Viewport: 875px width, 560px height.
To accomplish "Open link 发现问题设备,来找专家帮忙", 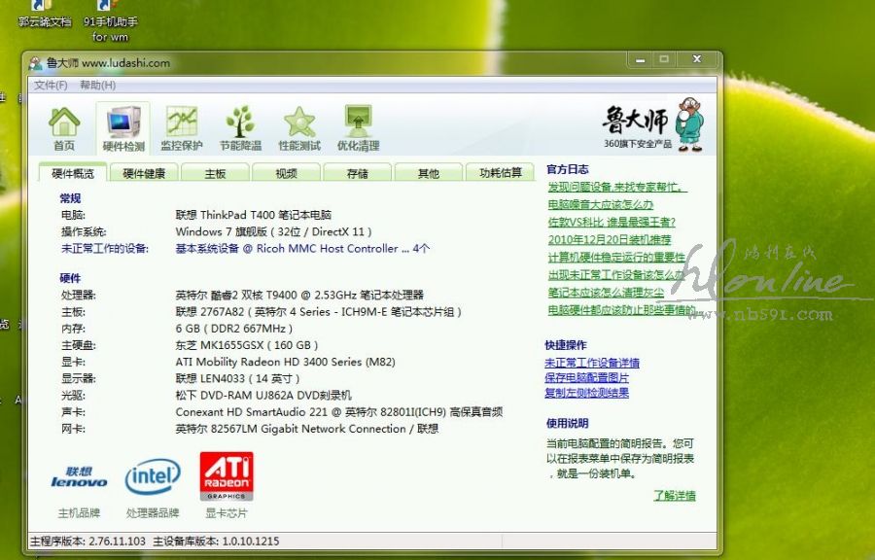I will (x=617, y=187).
